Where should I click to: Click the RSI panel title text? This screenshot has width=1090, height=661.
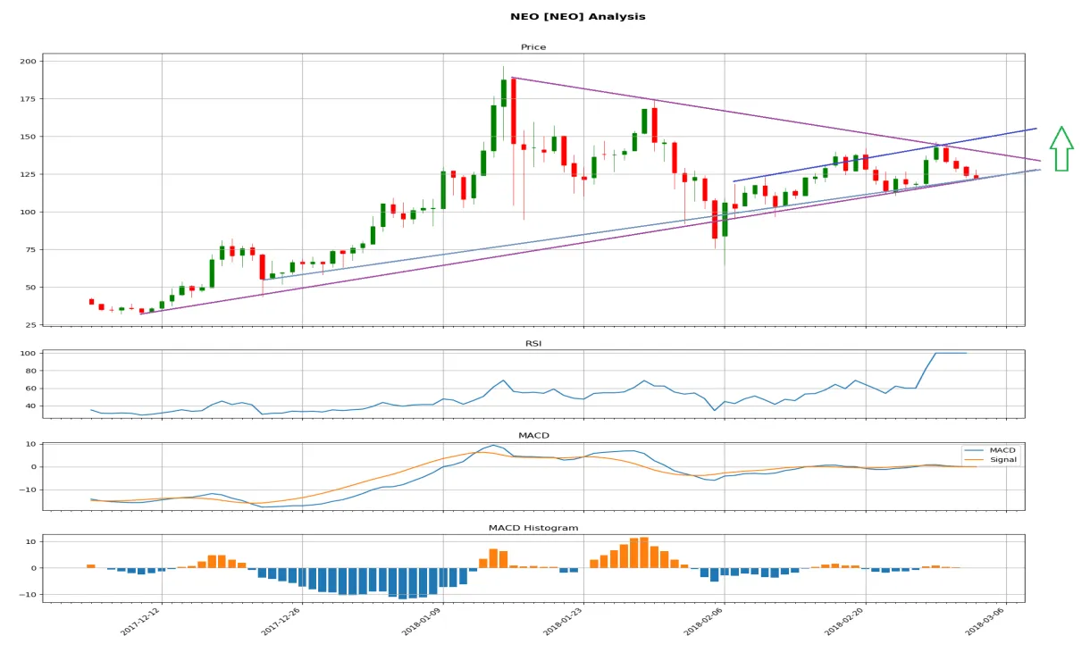[x=533, y=341]
